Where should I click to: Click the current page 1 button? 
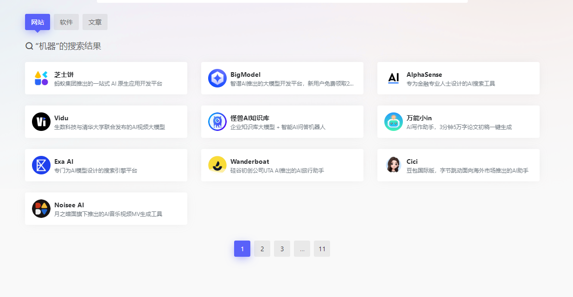click(242, 249)
